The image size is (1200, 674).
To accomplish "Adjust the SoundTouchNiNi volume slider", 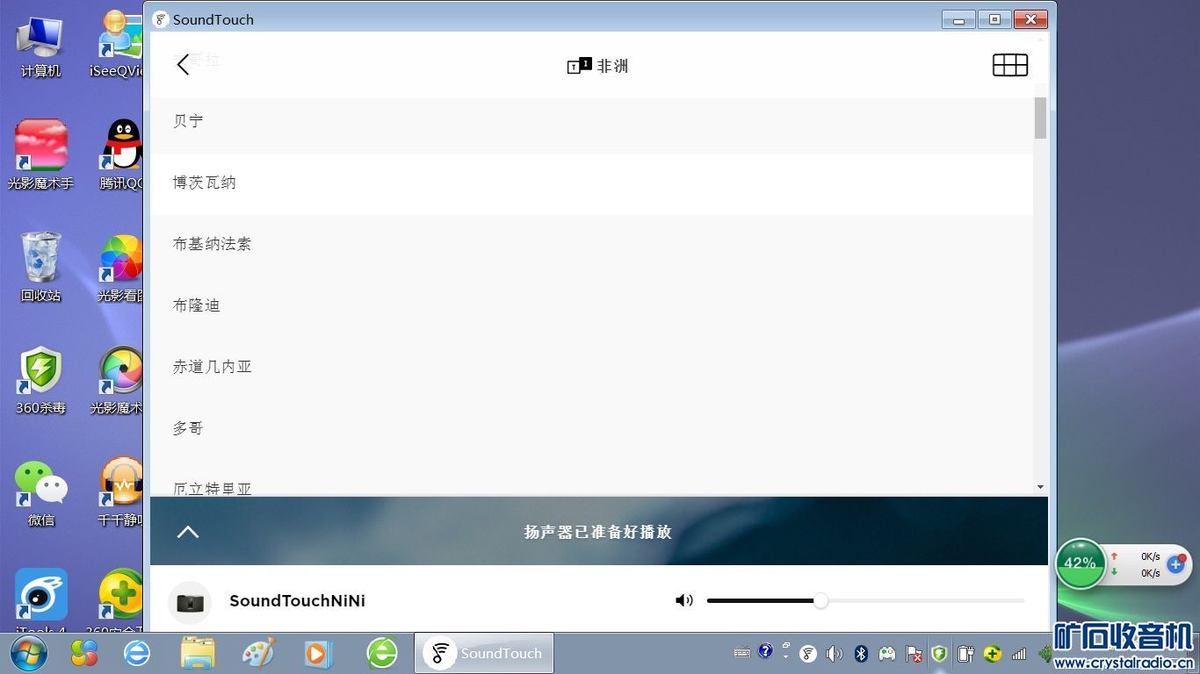I will 865,600.
